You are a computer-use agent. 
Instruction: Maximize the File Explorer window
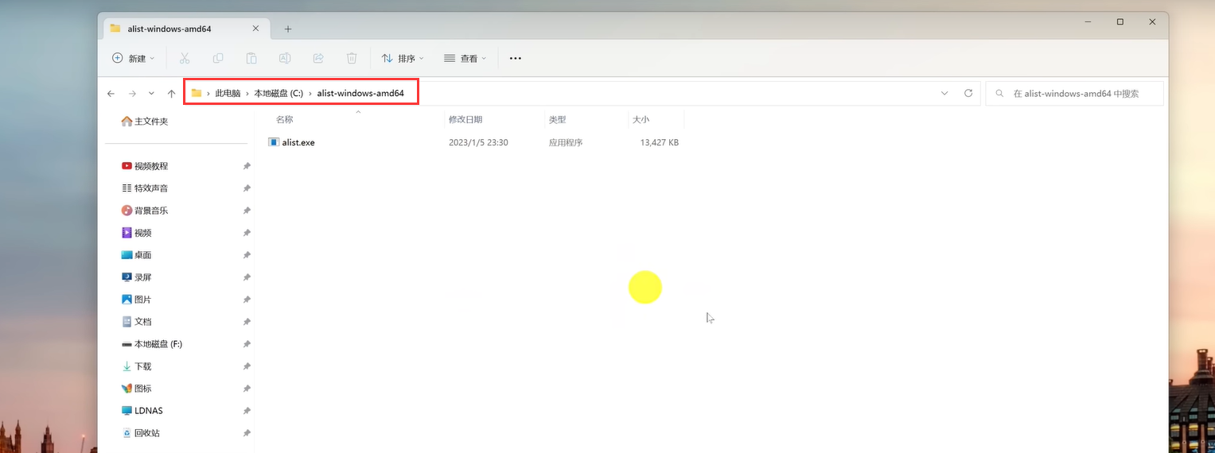[x=1120, y=22]
